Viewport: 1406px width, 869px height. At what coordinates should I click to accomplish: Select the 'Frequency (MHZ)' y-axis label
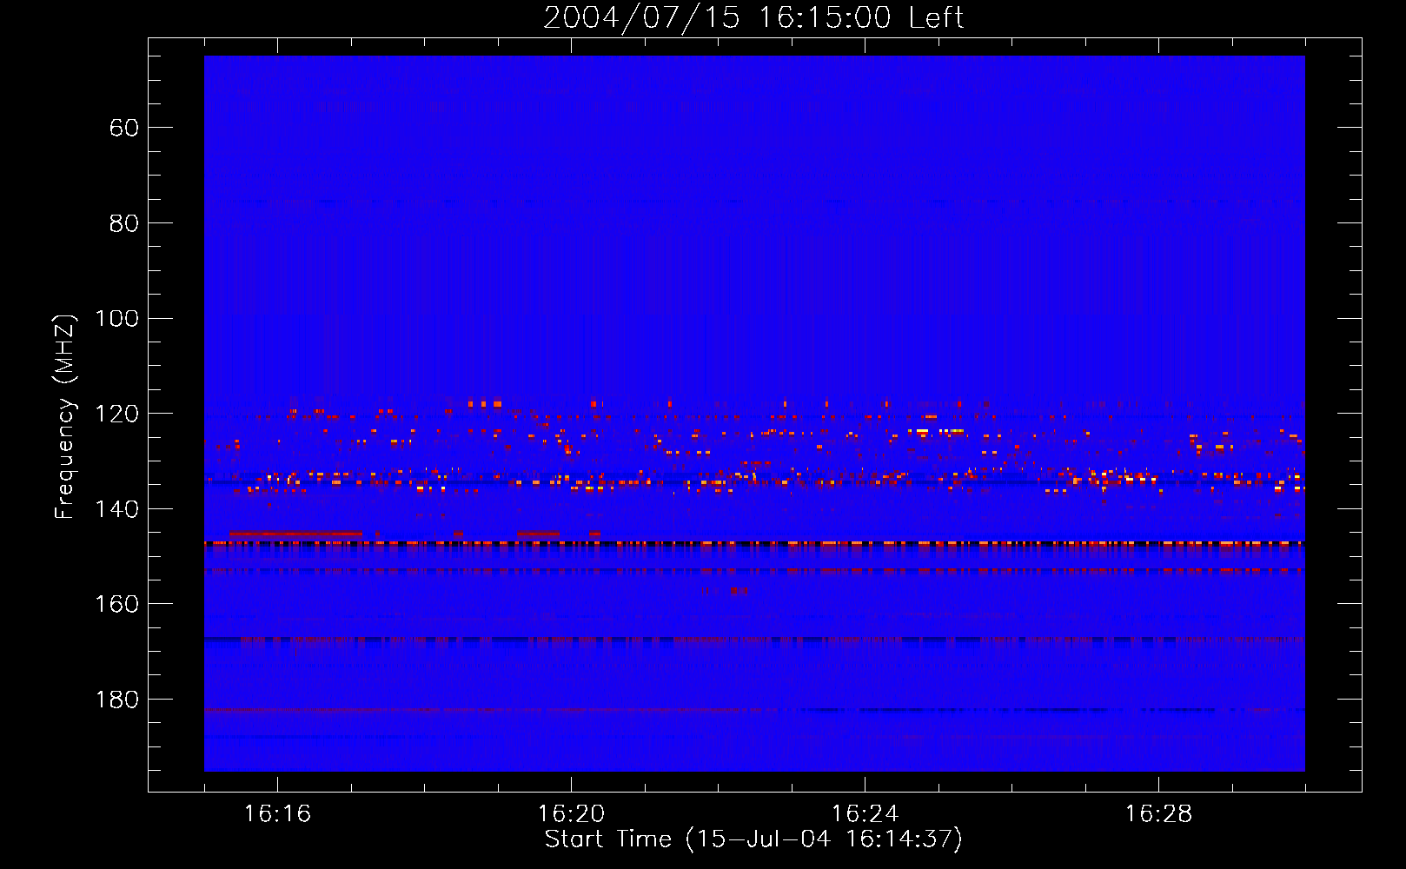tap(65, 416)
